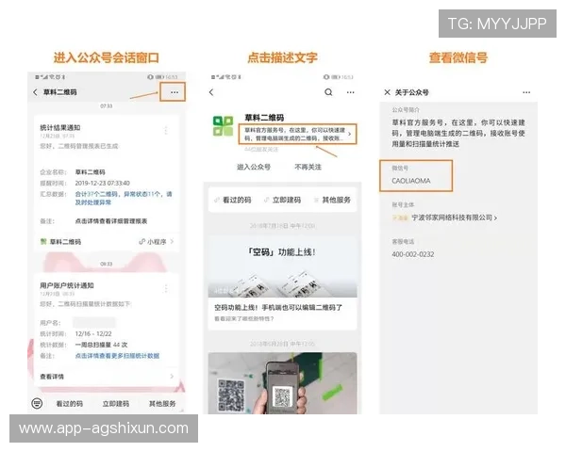Expand chevron next to 小程序

point(173,241)
